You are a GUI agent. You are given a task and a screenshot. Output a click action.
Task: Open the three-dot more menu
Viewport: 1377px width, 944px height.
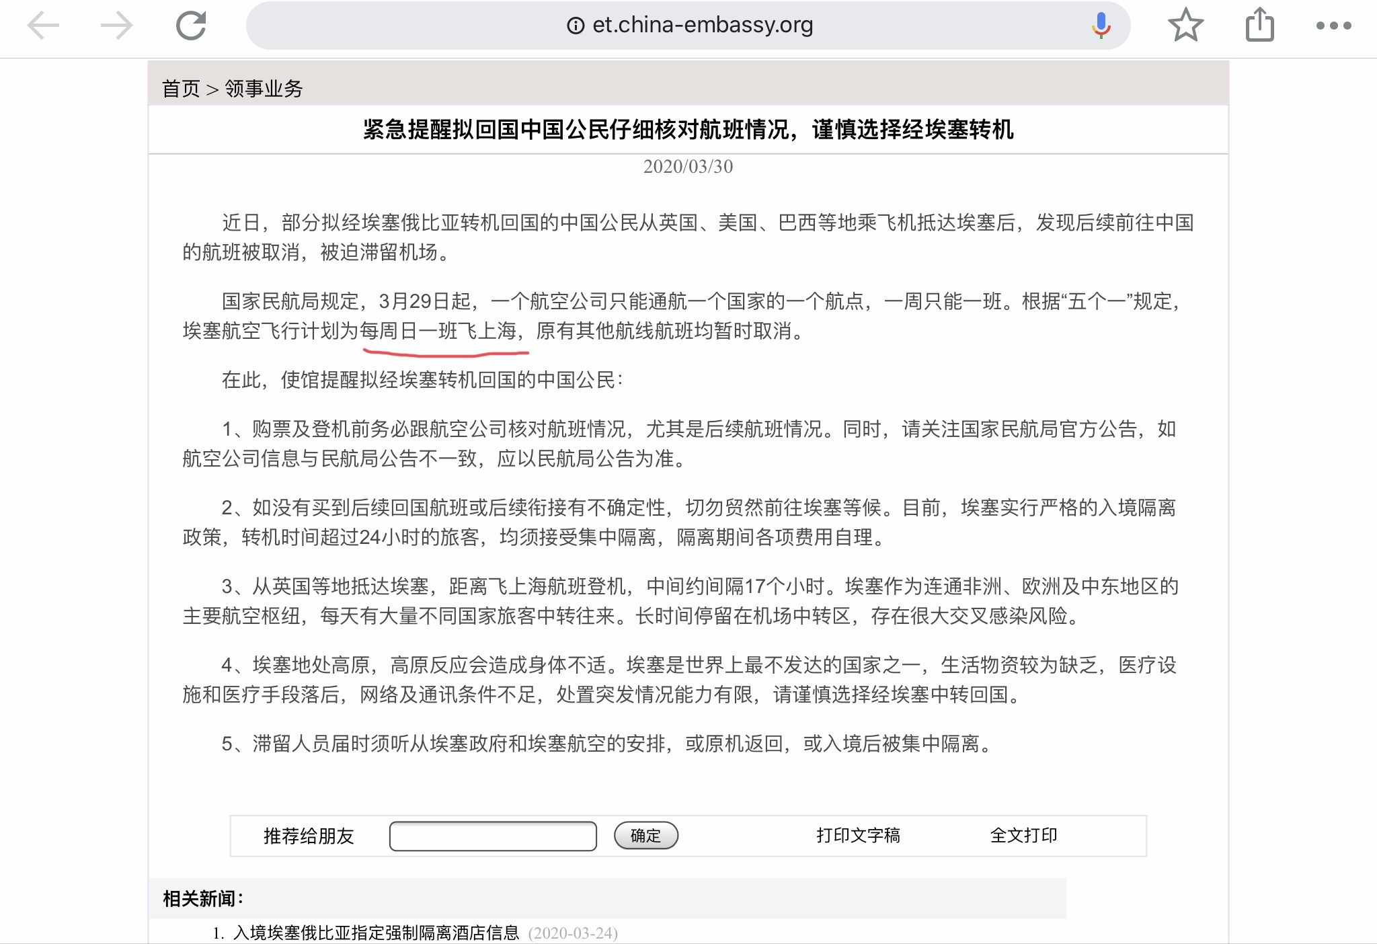tap(1333, 26)
